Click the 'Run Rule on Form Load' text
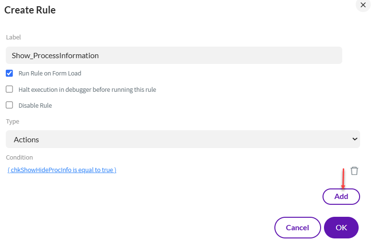The image size is (375, 249). (50, 74)
